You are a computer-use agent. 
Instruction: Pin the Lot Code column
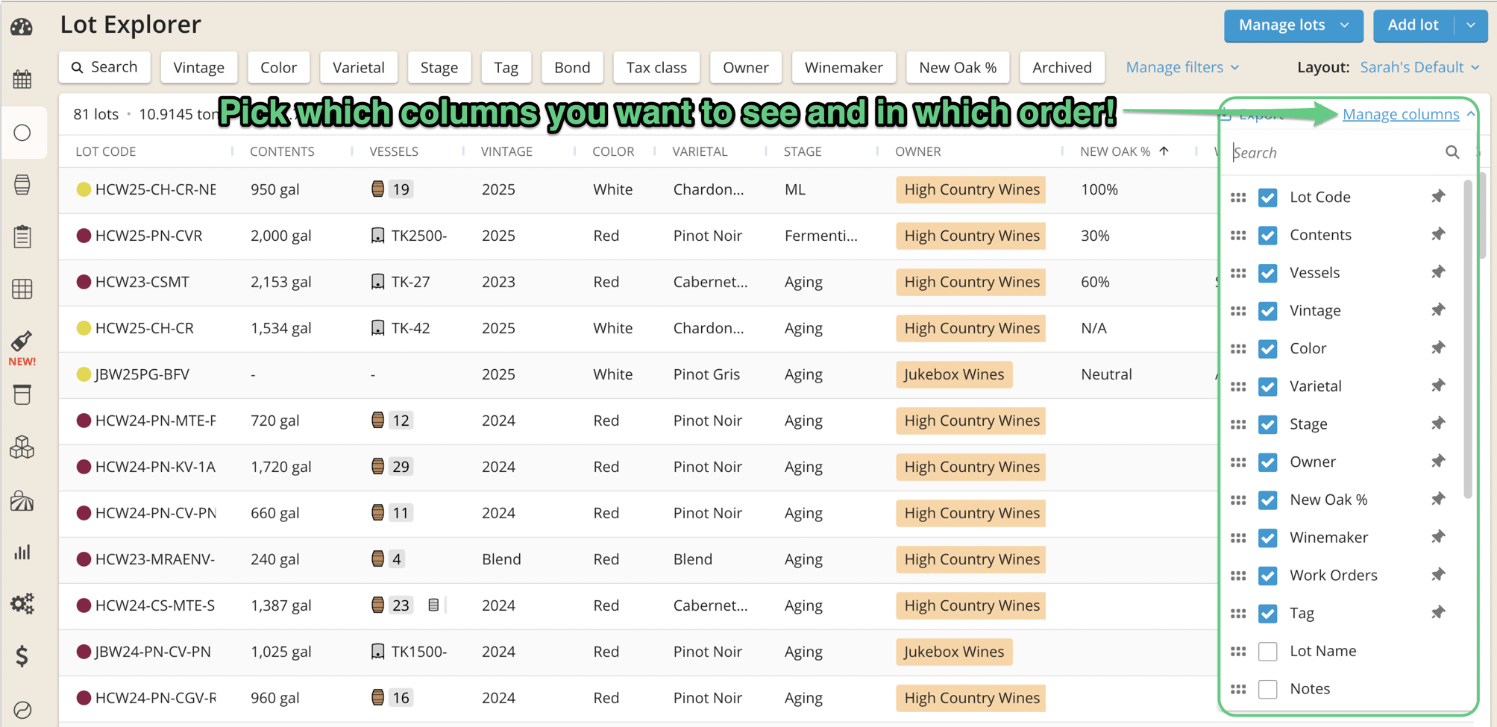tap(1438, 197)
